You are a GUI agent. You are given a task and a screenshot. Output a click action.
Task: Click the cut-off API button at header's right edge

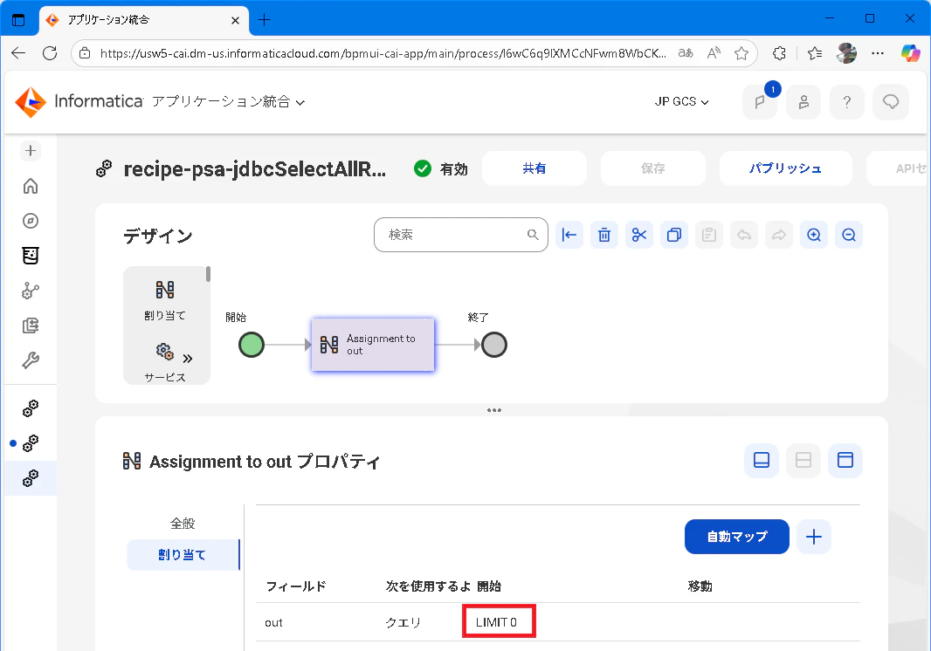899,168
